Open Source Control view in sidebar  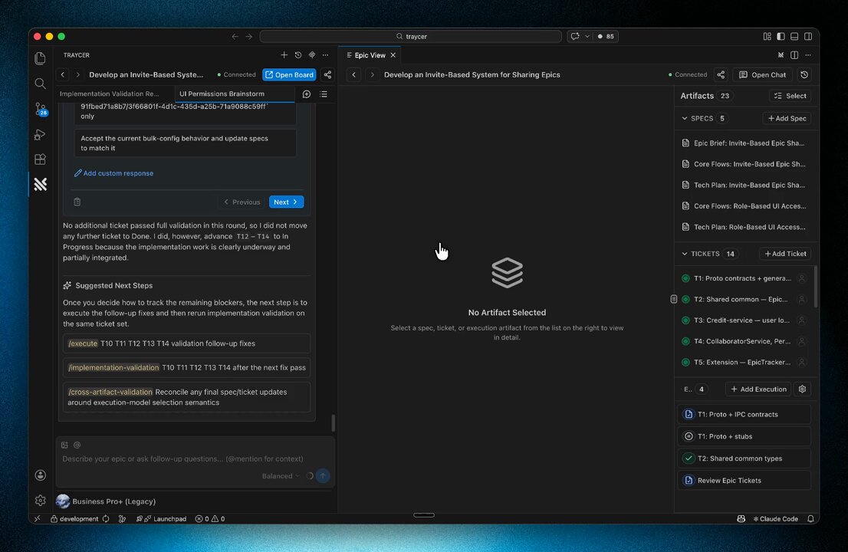tap(41, 109)
